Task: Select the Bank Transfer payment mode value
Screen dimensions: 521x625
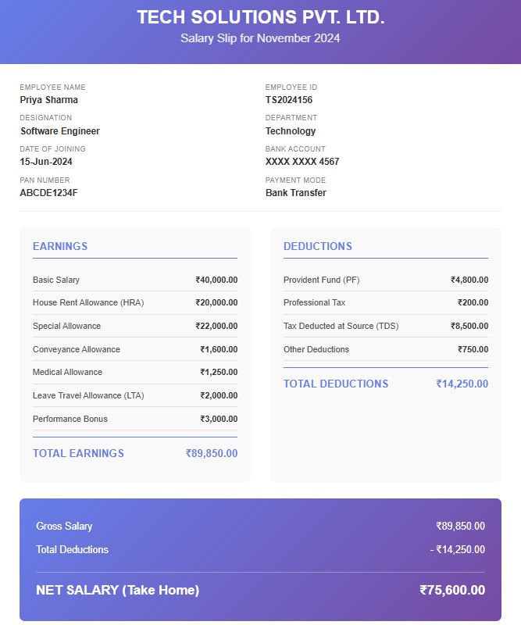Action: (x=295, y=193)
